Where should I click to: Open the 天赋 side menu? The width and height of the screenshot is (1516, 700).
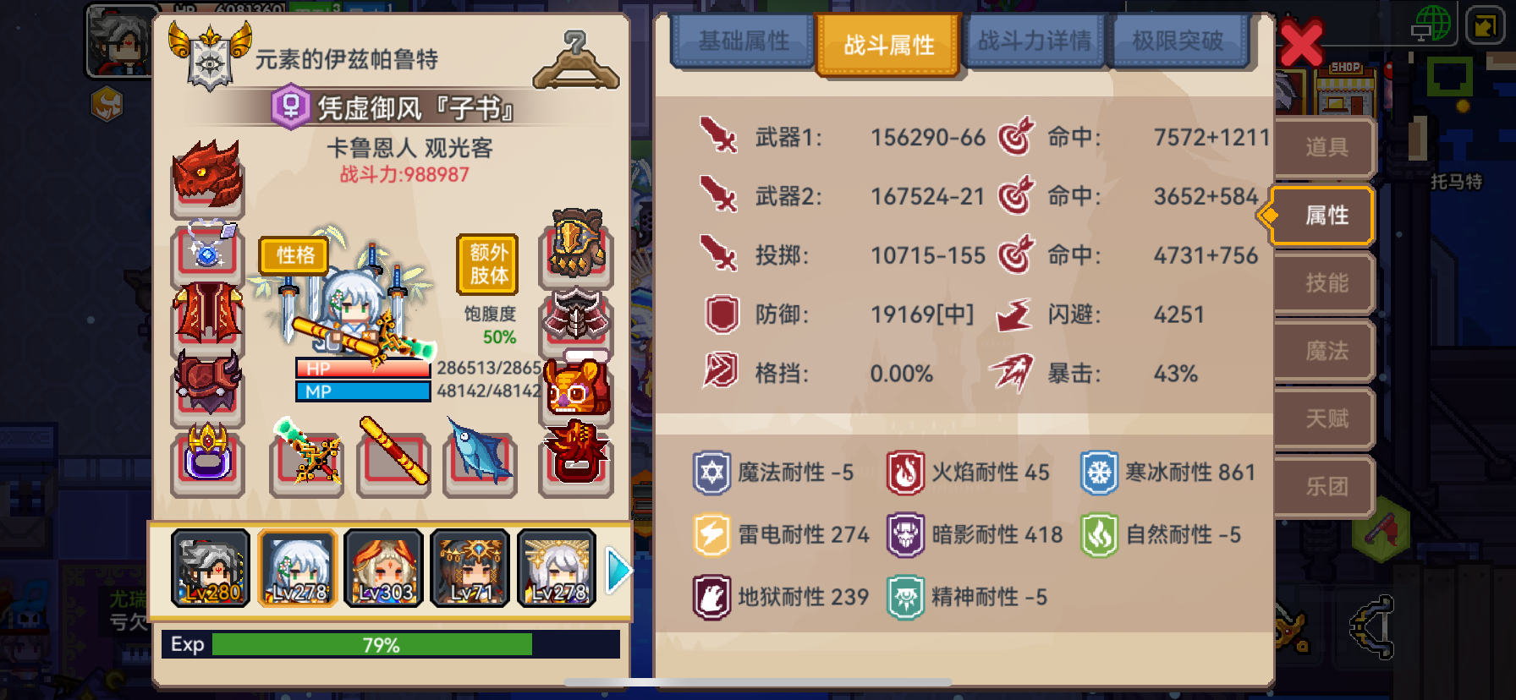pyautogui.click(x=1326, y=418)
